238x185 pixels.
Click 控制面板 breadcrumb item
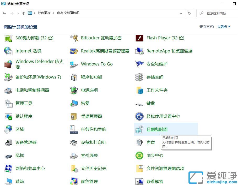[x=44, y=13]
